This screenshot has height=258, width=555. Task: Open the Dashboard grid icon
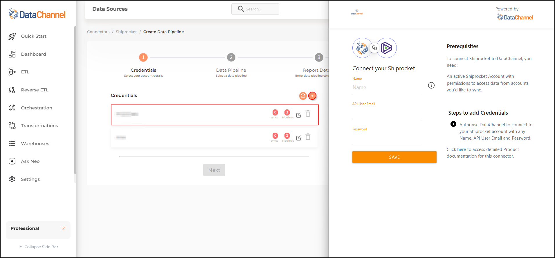(12, 54)
